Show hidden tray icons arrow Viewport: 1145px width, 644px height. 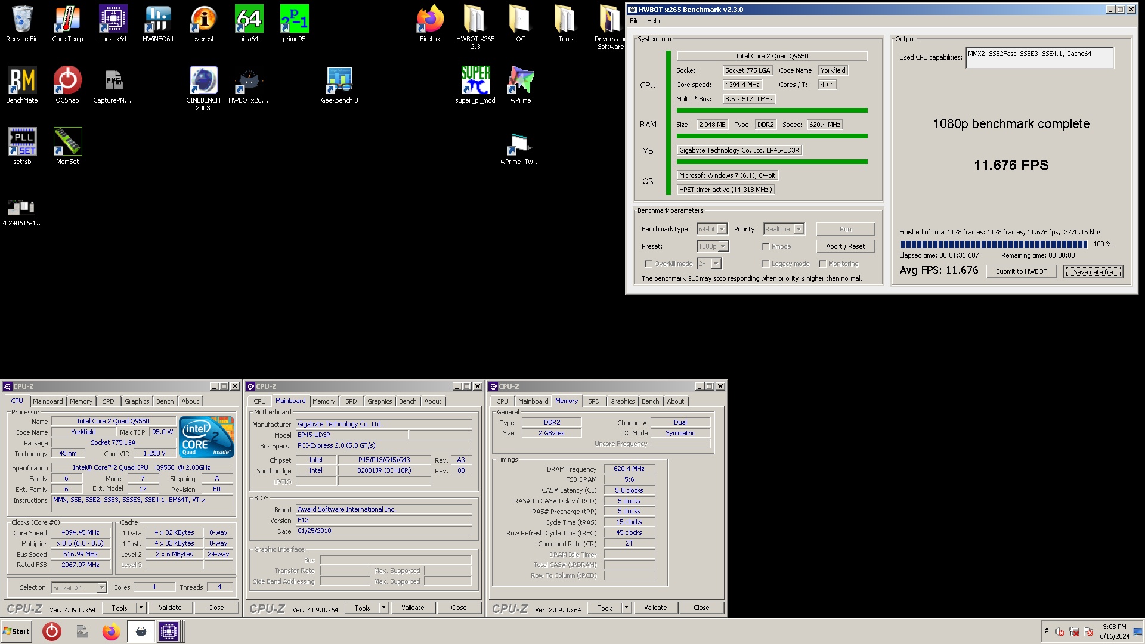[1047, 631]
